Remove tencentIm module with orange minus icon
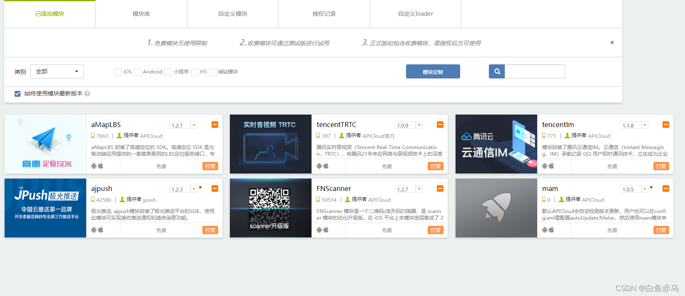 point(666,125)
